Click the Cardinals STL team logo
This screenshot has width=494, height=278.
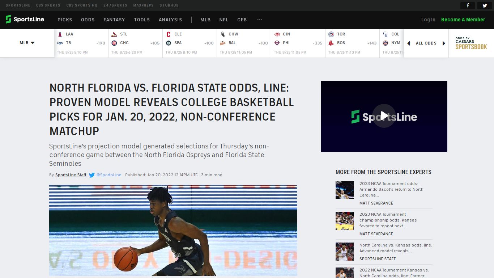[x=114, y=34]
